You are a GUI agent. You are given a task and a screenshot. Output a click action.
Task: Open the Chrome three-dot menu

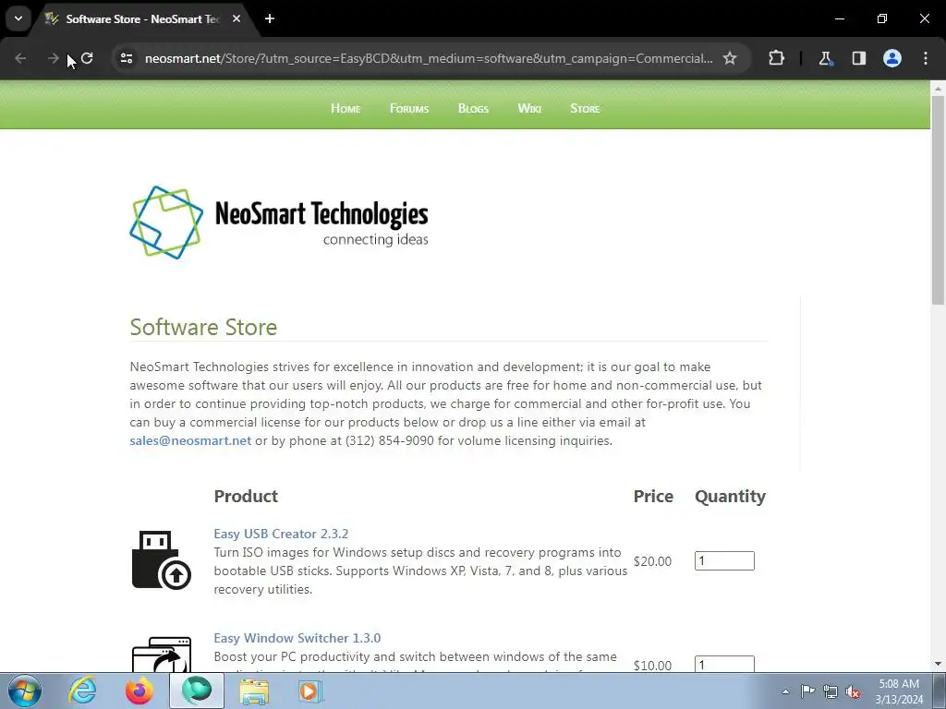click(x=926, y=58)
